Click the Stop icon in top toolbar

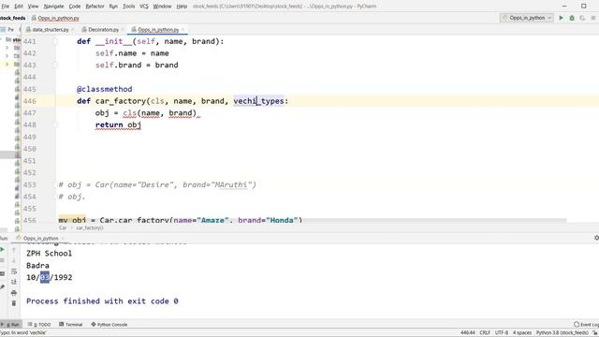pos(593,18)
